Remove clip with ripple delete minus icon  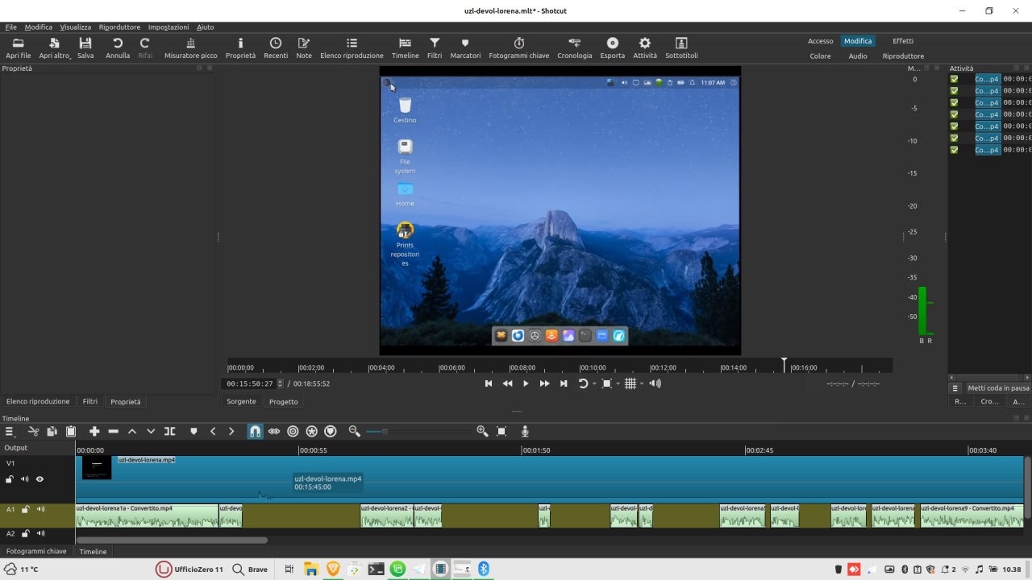tap(113, 432)
